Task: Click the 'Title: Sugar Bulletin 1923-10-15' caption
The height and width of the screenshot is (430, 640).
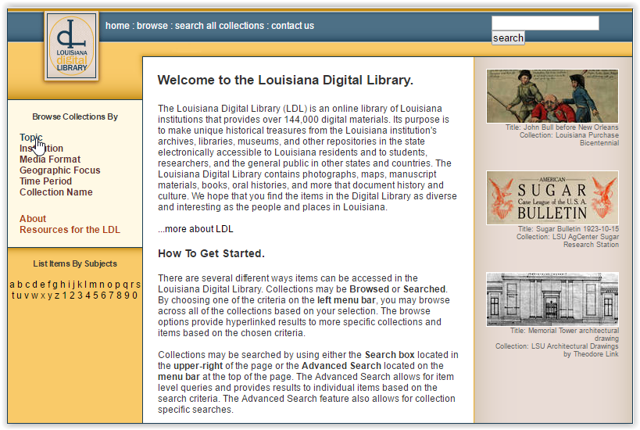Action: point(568,229)
